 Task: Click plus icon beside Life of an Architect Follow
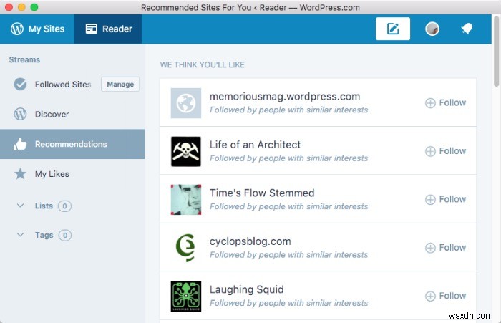pyautogui.click(x=430, y=151)
